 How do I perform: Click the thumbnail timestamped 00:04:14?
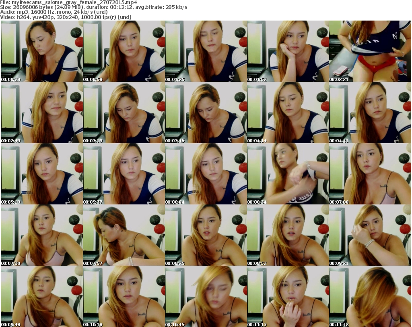click(x=288, y=112)
